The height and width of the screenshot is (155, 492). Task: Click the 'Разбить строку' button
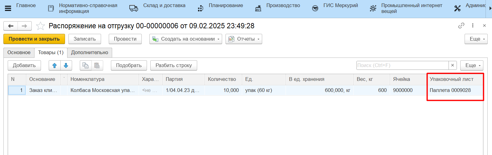[x=173, y=66]
